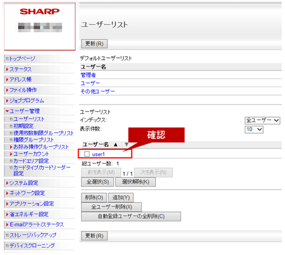285x255 pixels.
Task: Open the その他ユーザー link
Action: click(x=98, y=91)
